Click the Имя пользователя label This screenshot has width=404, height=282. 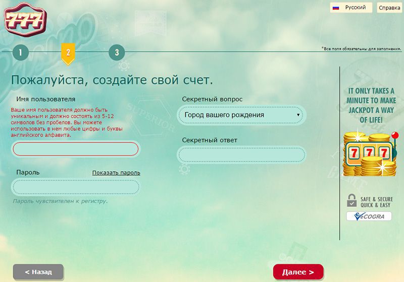coord(46,99)
